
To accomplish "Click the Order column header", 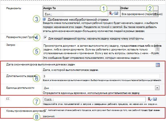I will (139, 8).
